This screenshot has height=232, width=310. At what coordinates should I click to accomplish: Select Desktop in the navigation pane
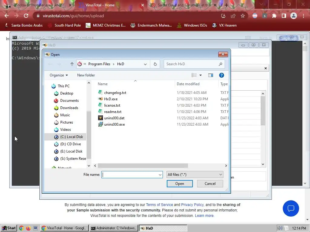pyautogui.click(x=67, y=93)
